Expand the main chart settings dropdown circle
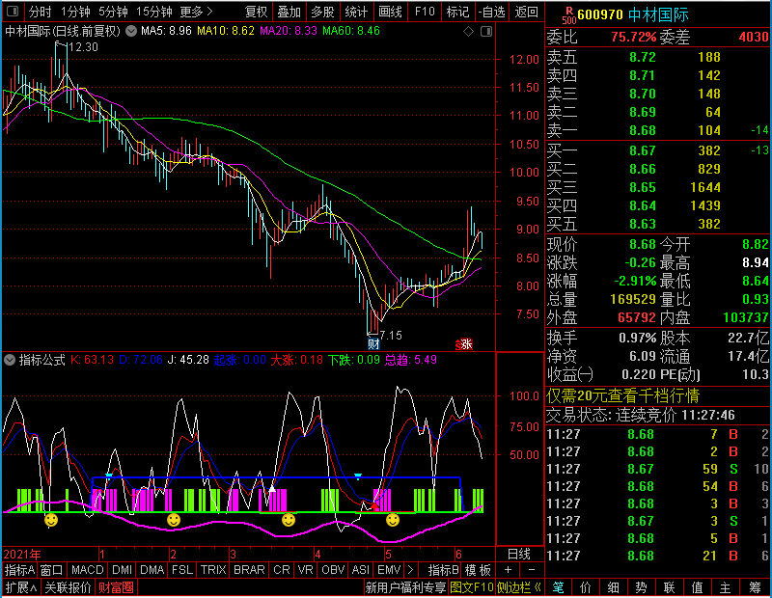This screenshot has height=598, width=772. click(x=131, y=31)
